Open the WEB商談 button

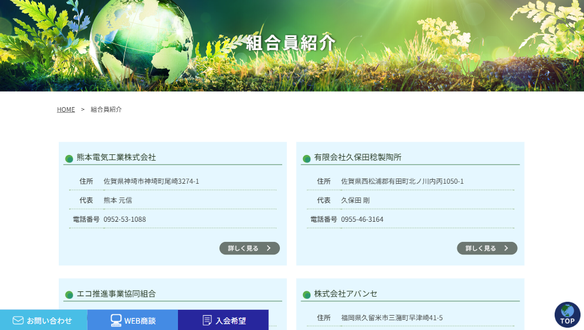(x=132, y=320)
